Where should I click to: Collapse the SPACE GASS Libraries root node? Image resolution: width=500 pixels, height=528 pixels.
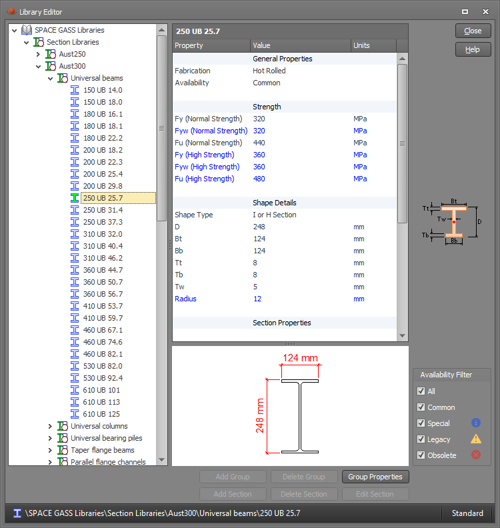click(15, 30)
